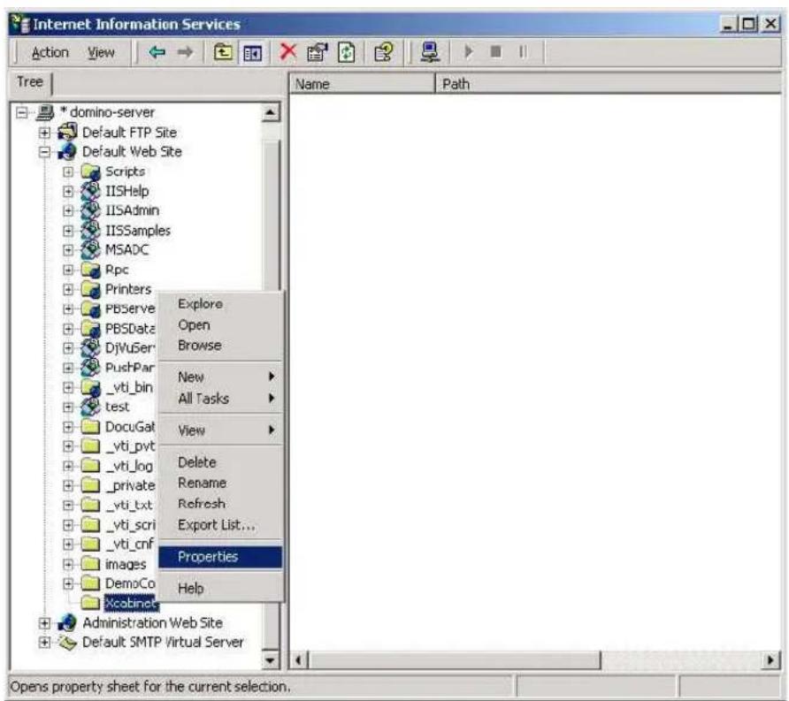The height and width of the screenshot is (701, 789).
Task: Select the _vti_cnf tree item
Action: point(129,545)
